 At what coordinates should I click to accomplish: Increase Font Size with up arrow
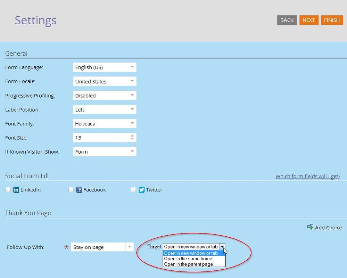(x=132, y=136)
